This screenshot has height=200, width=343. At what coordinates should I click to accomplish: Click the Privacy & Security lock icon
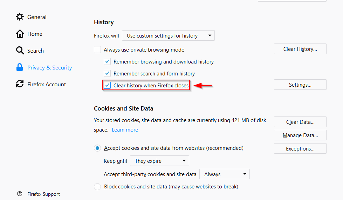pyautogui.click(x=20, y=67)
